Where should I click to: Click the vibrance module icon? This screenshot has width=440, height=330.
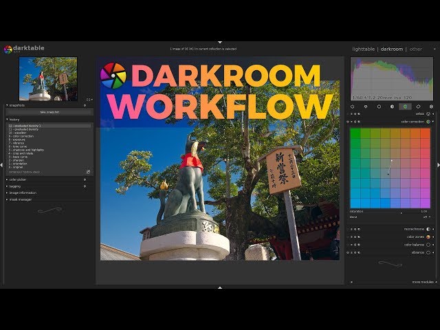coord(428,252)
